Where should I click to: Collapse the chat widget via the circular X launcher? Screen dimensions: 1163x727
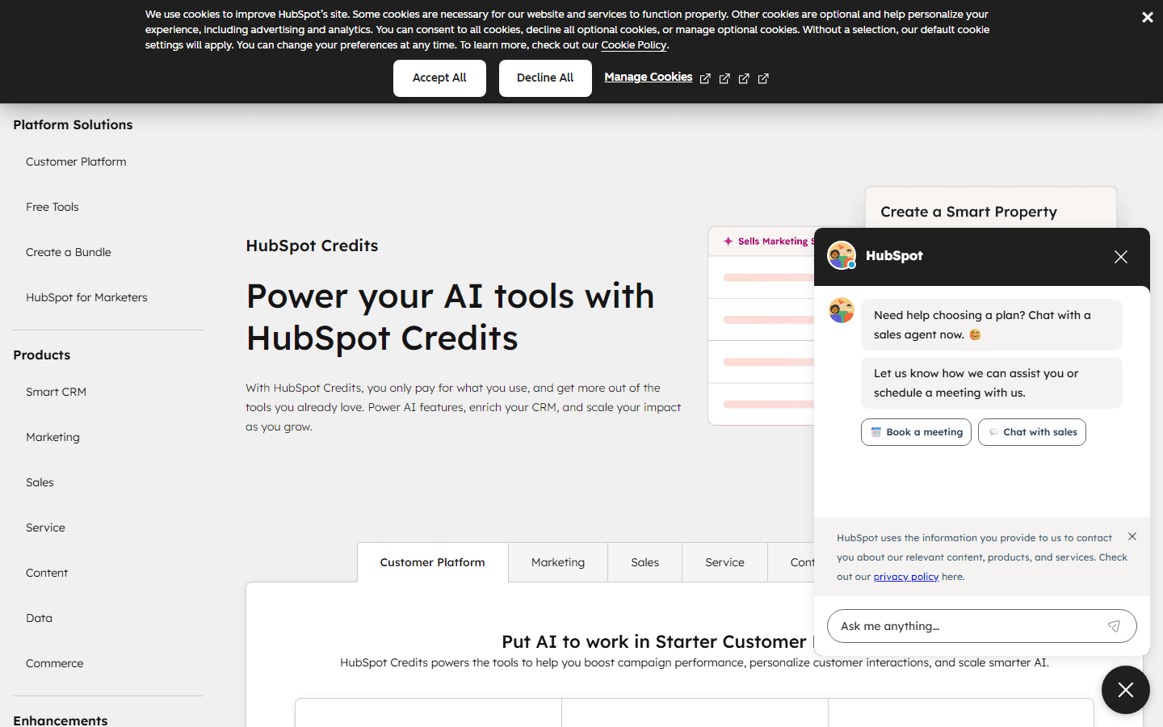1125,689
